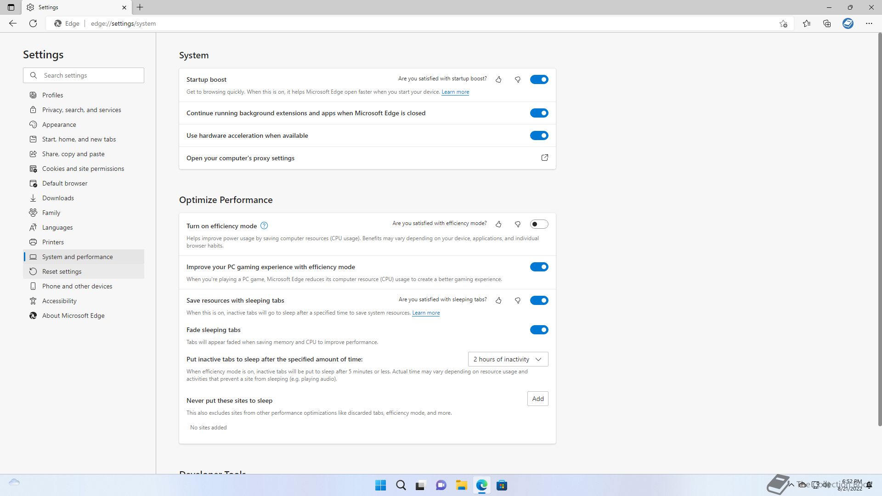Open the Favorites list icon

pos(807,23)
